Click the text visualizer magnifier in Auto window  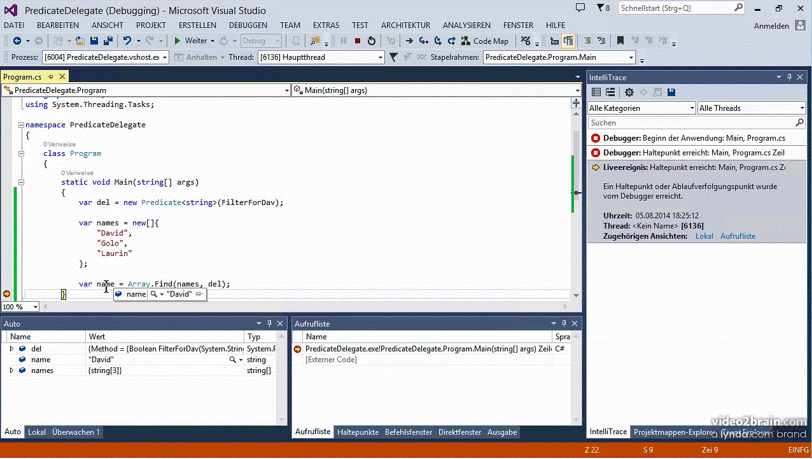234,360
